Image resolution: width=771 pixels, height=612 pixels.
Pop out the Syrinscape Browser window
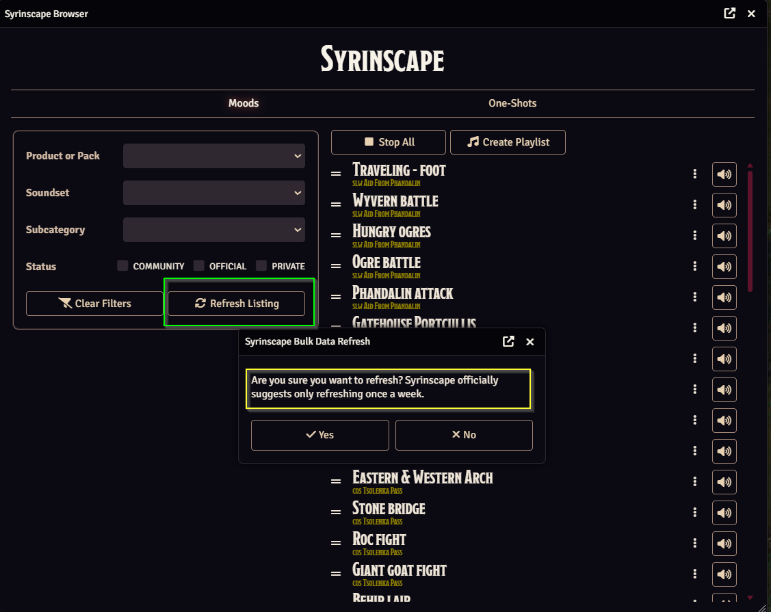click(x=730, y=13)
